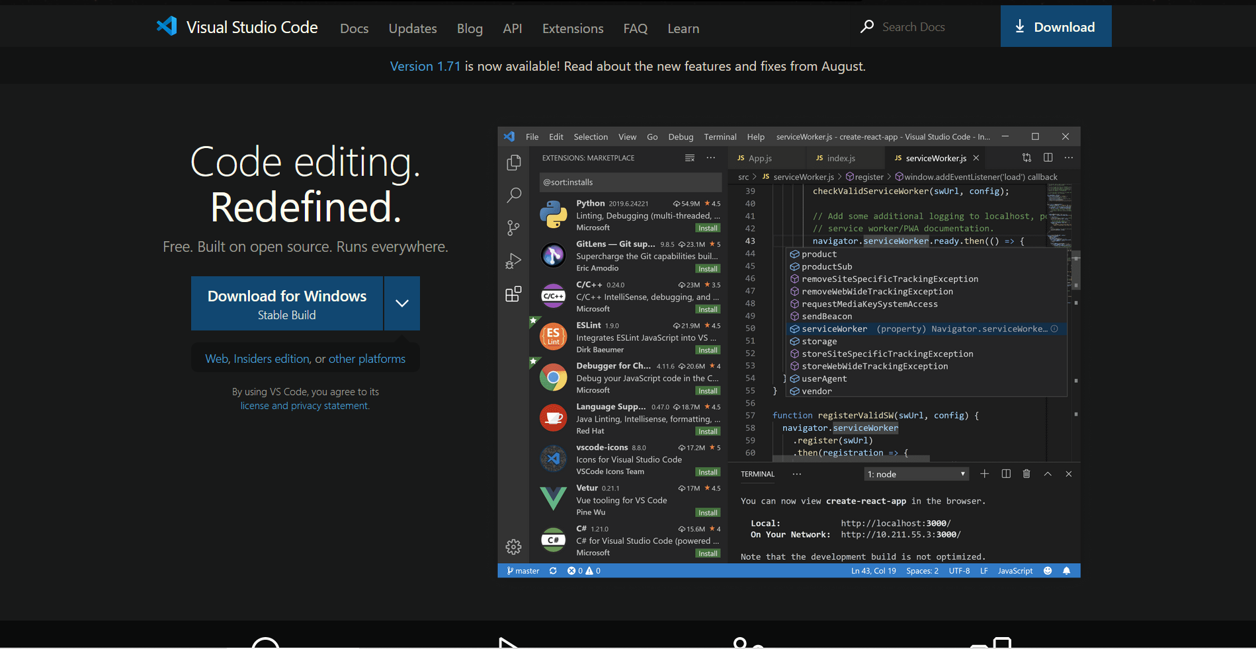The width and height of the screenshot is (1256, 649).
Task: Open the Updates navigation item
Action: point(413,28)
